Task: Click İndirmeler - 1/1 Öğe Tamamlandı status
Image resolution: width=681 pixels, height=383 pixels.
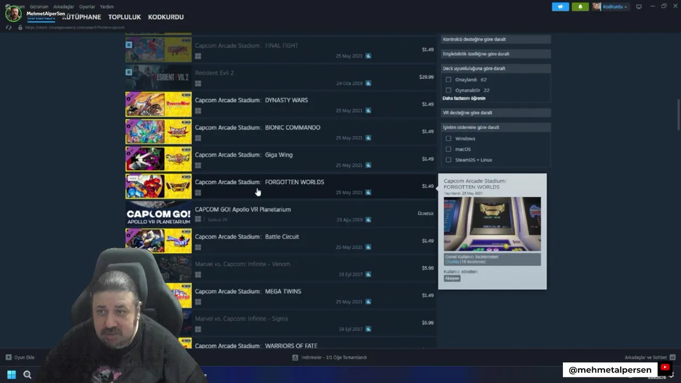Action: 334,357
